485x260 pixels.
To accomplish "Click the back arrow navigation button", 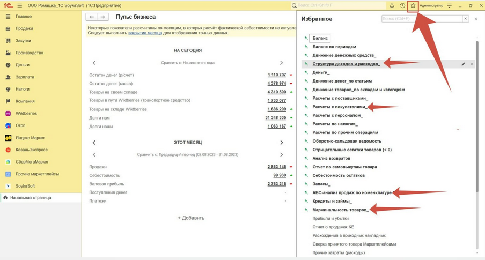I will tap(92, 17).
